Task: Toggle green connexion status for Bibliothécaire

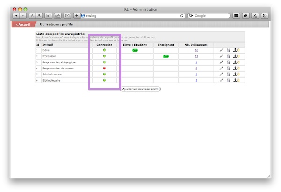Action: tap(104, 80)
